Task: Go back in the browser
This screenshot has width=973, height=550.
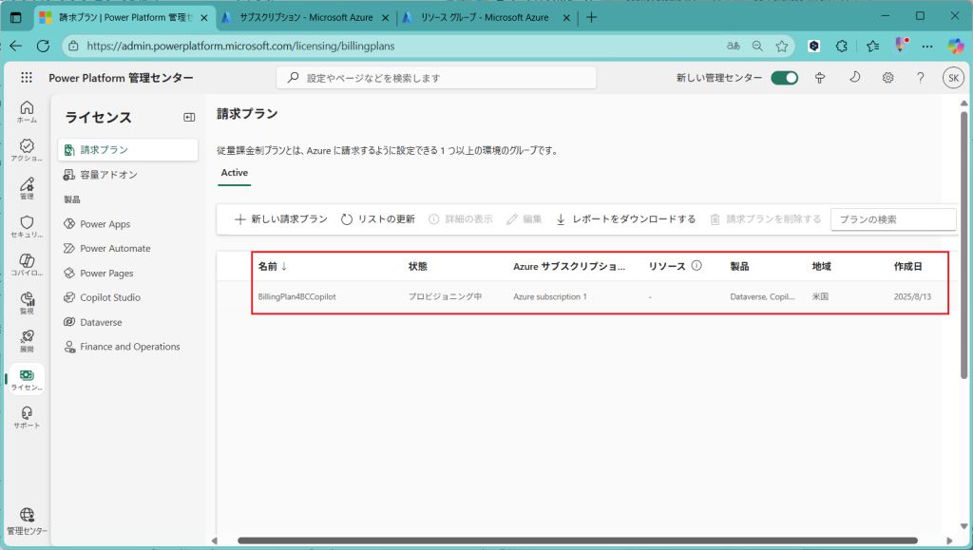Action: [15, 46]
